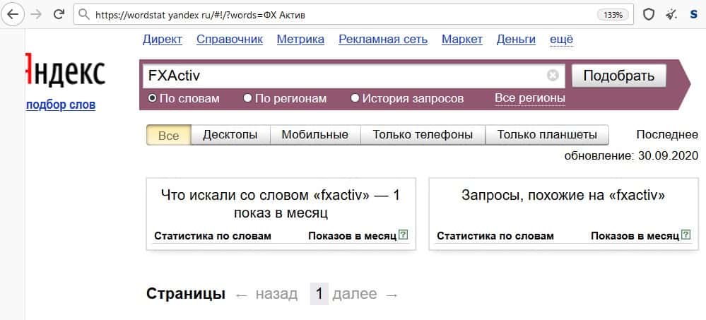Switch to the Только телефоны tab
706x320 pixels.
tap(423, 135)
